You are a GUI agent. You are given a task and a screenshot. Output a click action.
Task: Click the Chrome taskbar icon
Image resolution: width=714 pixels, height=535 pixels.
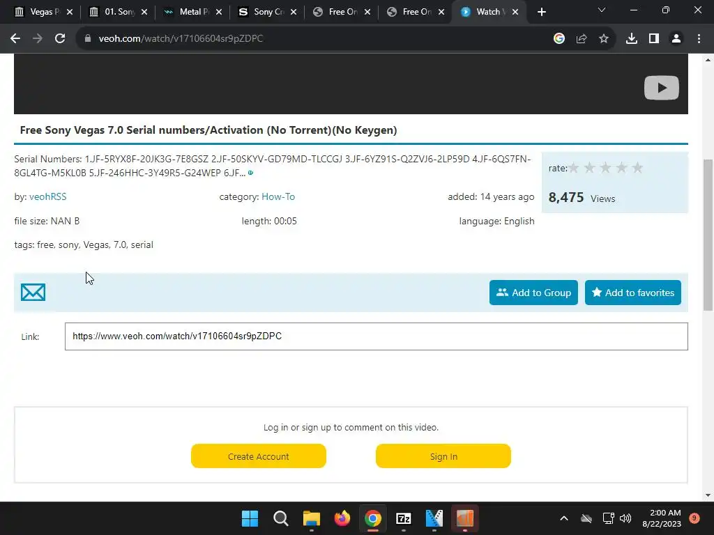372,518
